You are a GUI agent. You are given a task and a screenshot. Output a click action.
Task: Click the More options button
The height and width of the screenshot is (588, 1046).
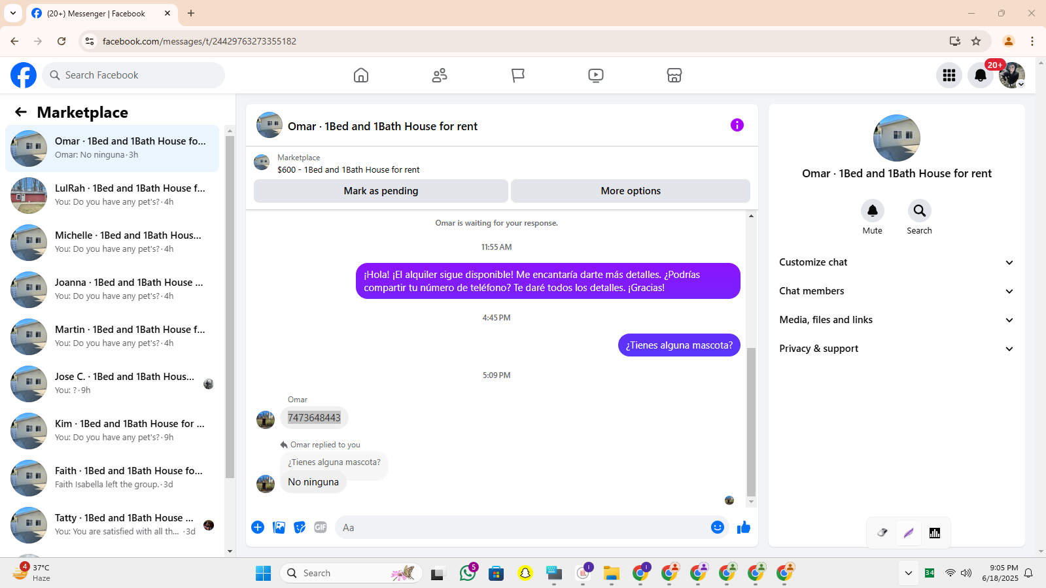[x=631, y=191]
